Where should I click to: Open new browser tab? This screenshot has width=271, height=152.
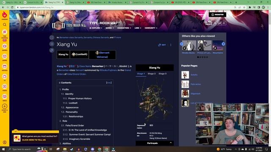(x=236, y=3)
